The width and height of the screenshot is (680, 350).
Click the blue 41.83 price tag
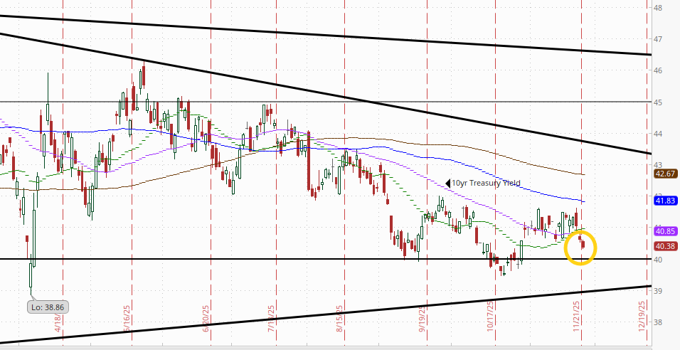click(x=666, y=201)
